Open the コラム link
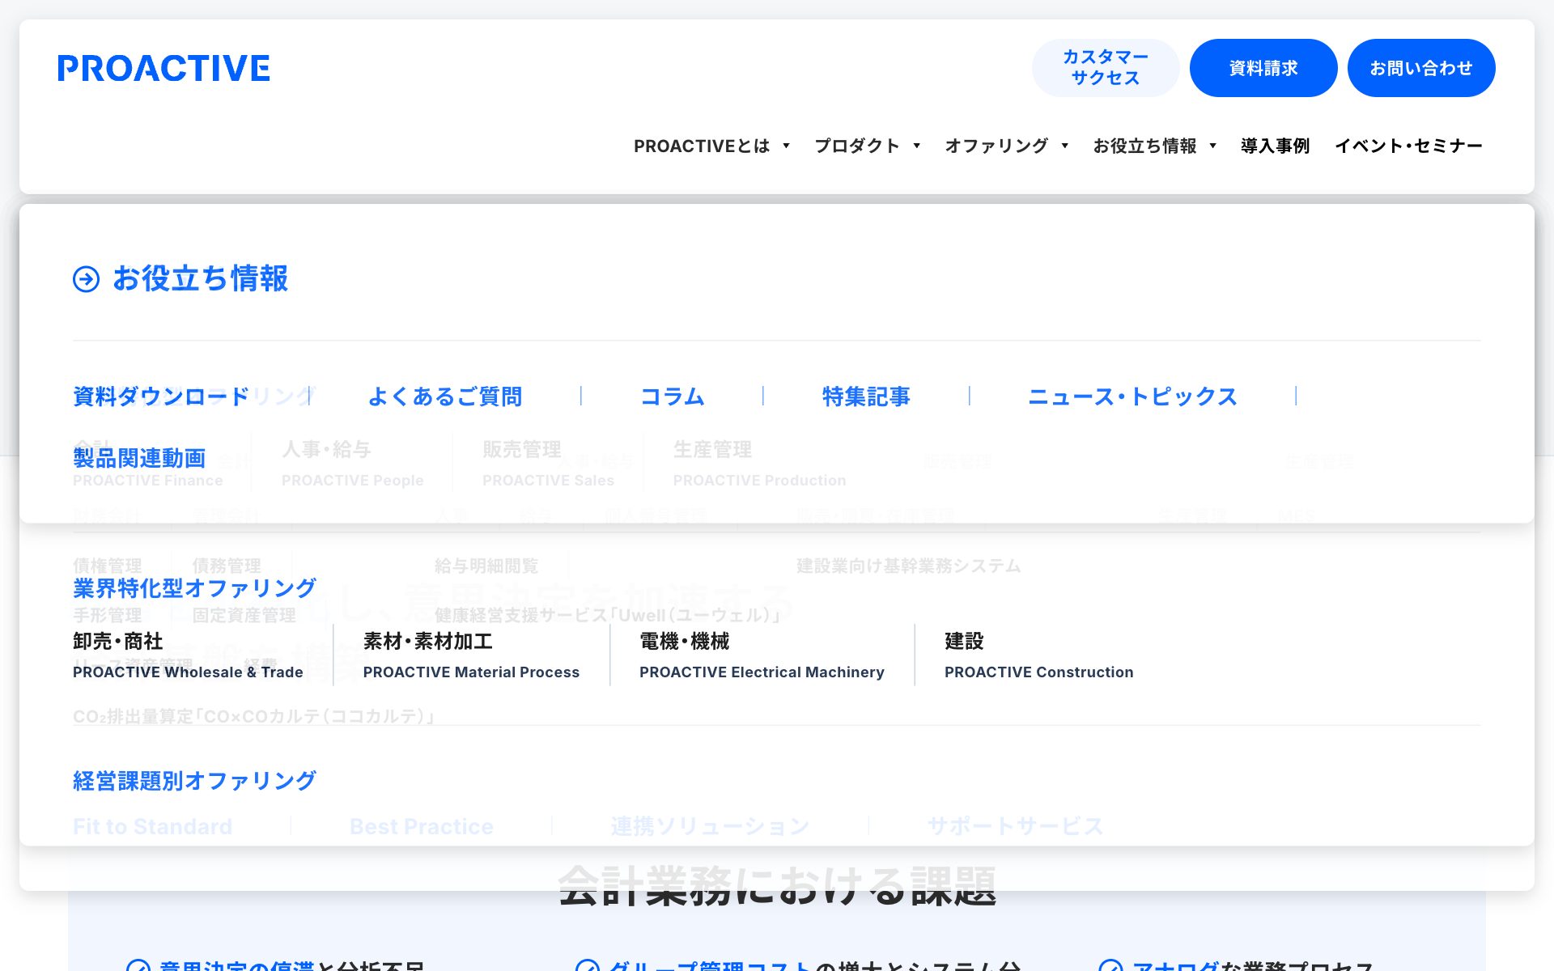 [x=672, y=396]
